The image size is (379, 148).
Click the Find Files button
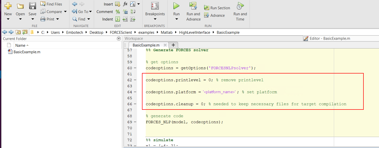coord(51,4)
